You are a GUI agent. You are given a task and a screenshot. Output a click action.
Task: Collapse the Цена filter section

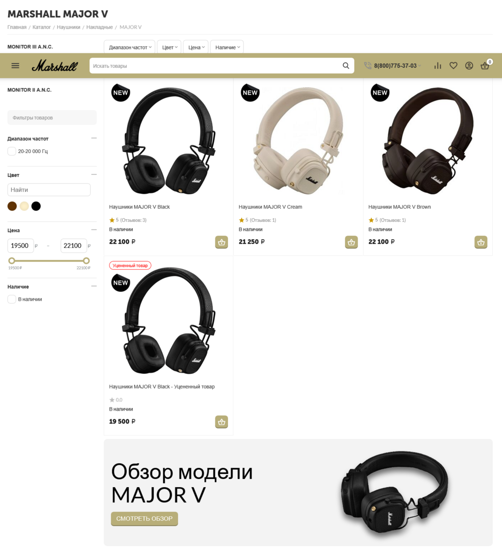[94, 230]
